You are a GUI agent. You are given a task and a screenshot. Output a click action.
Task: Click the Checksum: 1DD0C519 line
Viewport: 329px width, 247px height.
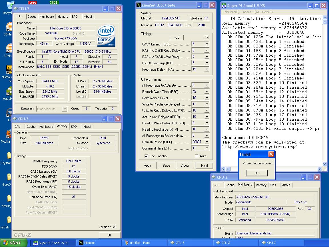tap(245, 138)
